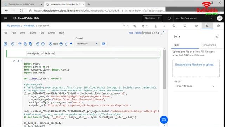Switch to Service Details IBM Cloud browser tab
This screenshot has width=225, height=127.
[21, 4]
